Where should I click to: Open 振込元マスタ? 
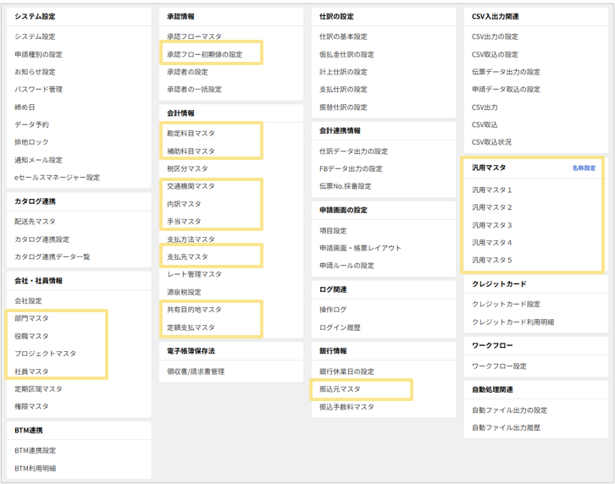340,389
